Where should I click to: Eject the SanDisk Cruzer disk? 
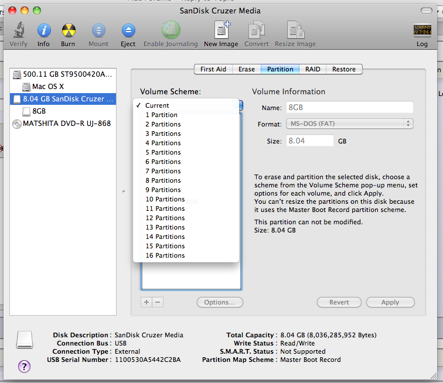click(x=128, y=30)
